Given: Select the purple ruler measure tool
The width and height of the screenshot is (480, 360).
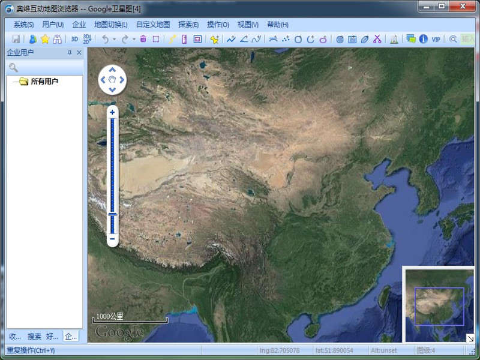Looking at the screenshot, I should coord(184,39).
